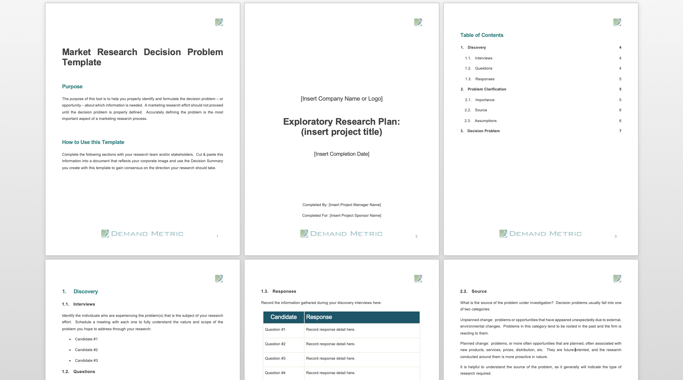Click the logo icon above the Discovery heading
Image resolution: width=683 pixels, height=380 pixels.
[219, 279]
